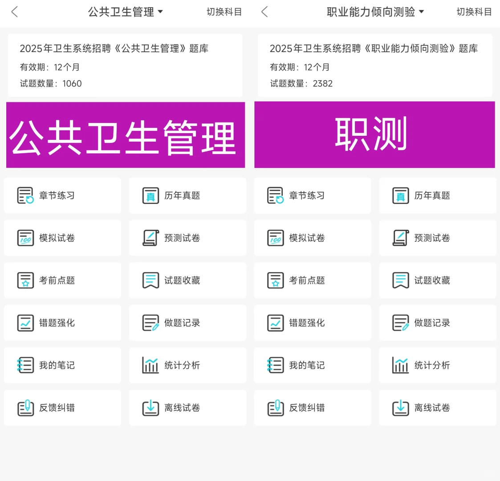This screenshot has height=481, width=500.
Task: Click title 2025年卫生系统招聘《公共卫生管理》题库
Action: 114,49
